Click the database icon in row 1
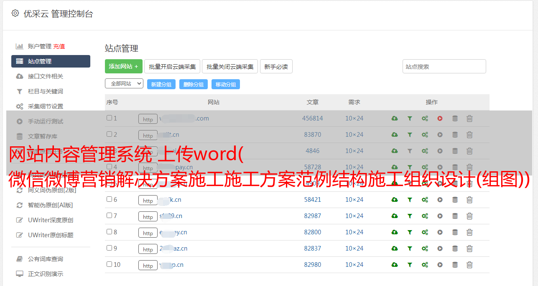The image size is (538, 286). click(x=455, y=118)
